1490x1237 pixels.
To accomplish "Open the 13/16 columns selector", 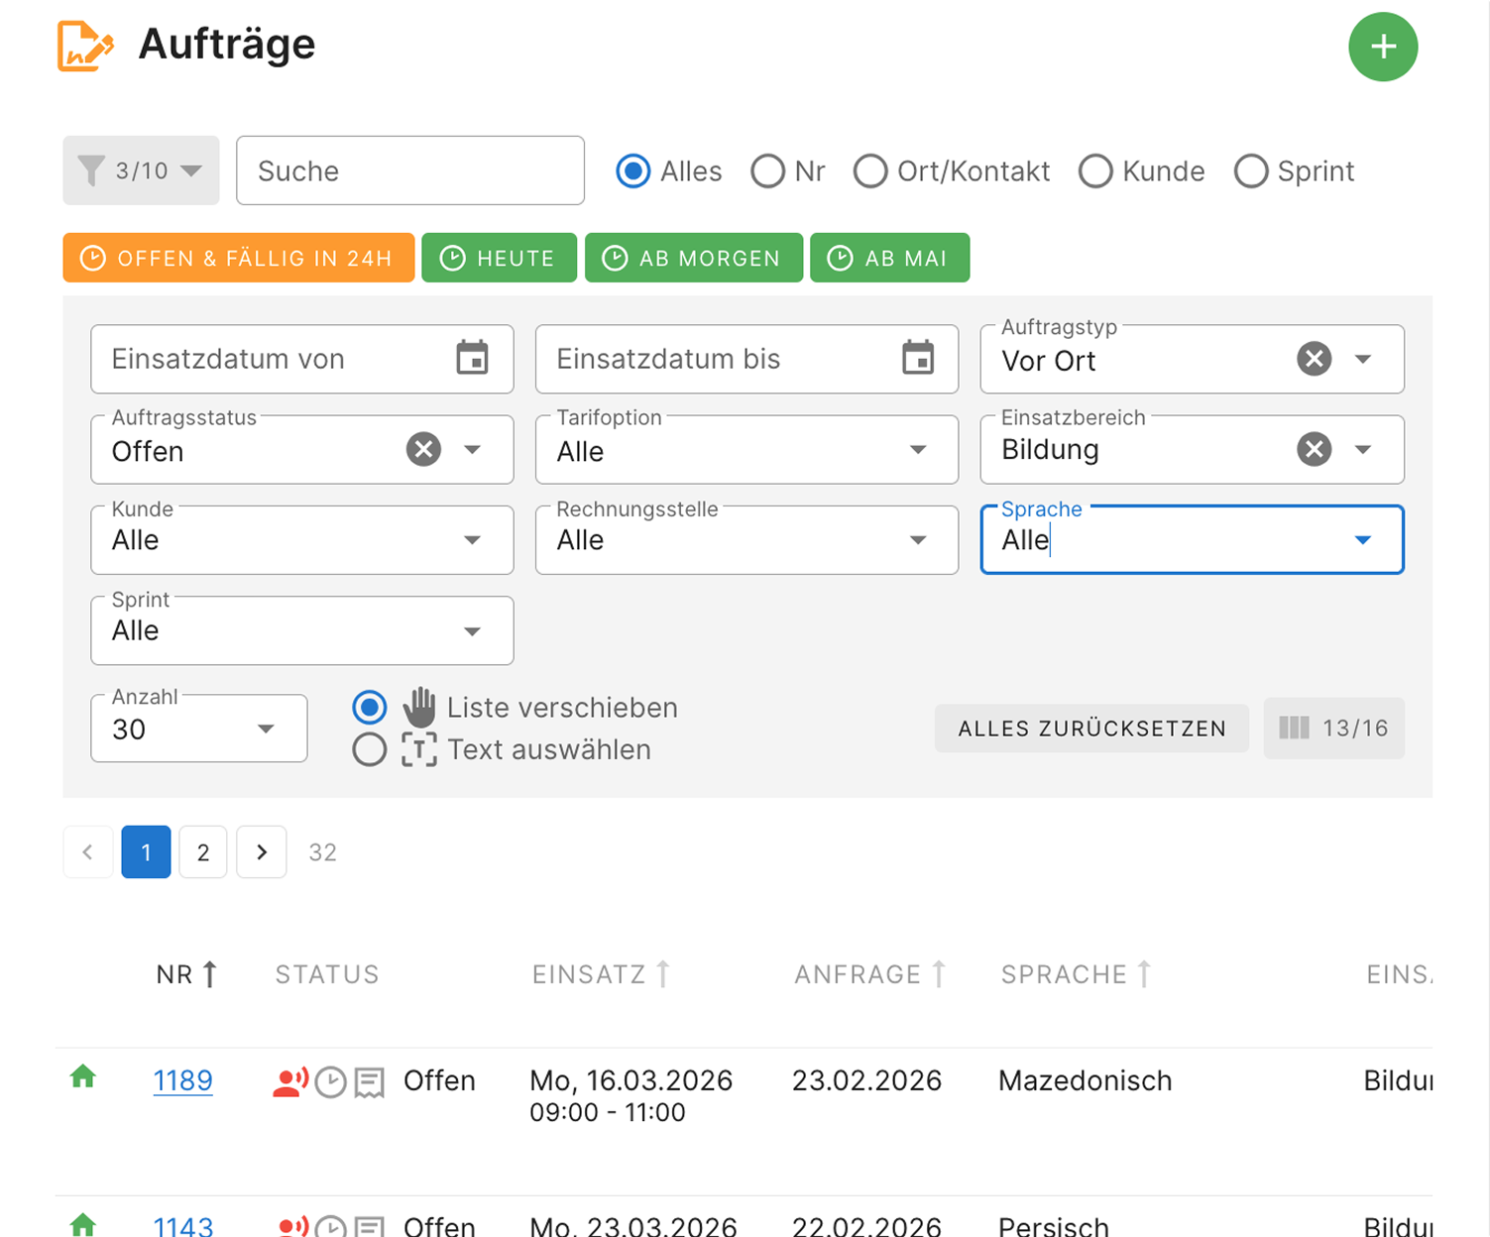I will [1333, 729].
